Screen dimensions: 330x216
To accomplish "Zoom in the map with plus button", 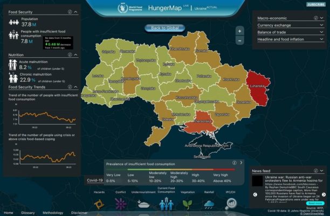I will click(240, 31).
